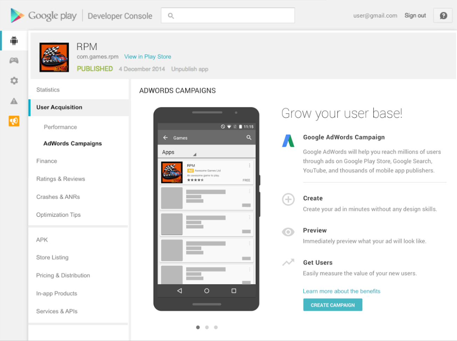Open the Performance submenu item
Image resolution: width=457 pixels, height=341 pixels.
(60, 127)
